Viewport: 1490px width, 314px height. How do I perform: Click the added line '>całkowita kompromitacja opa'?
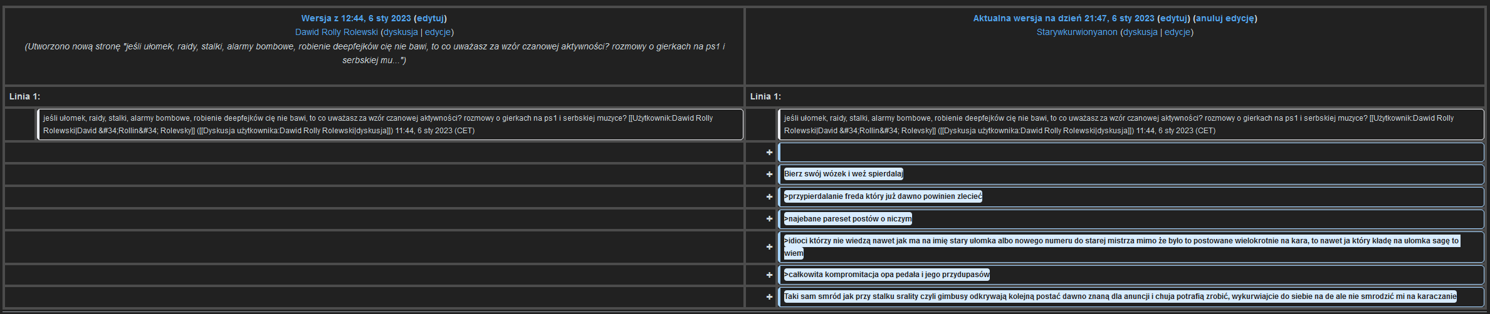(1131, 275)
